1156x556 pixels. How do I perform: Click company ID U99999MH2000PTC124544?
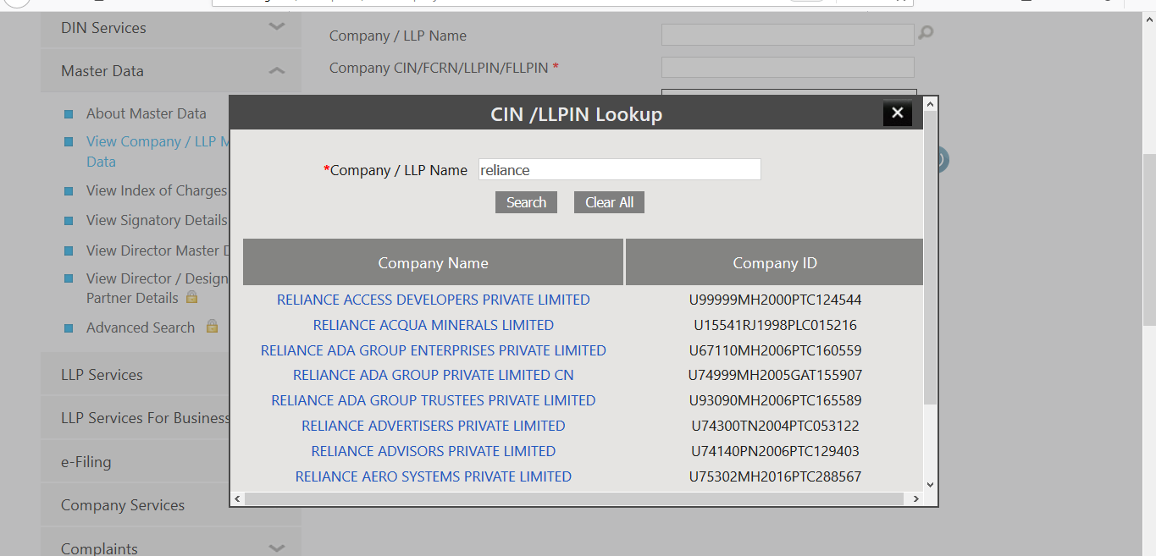click(x=775, y=300)
